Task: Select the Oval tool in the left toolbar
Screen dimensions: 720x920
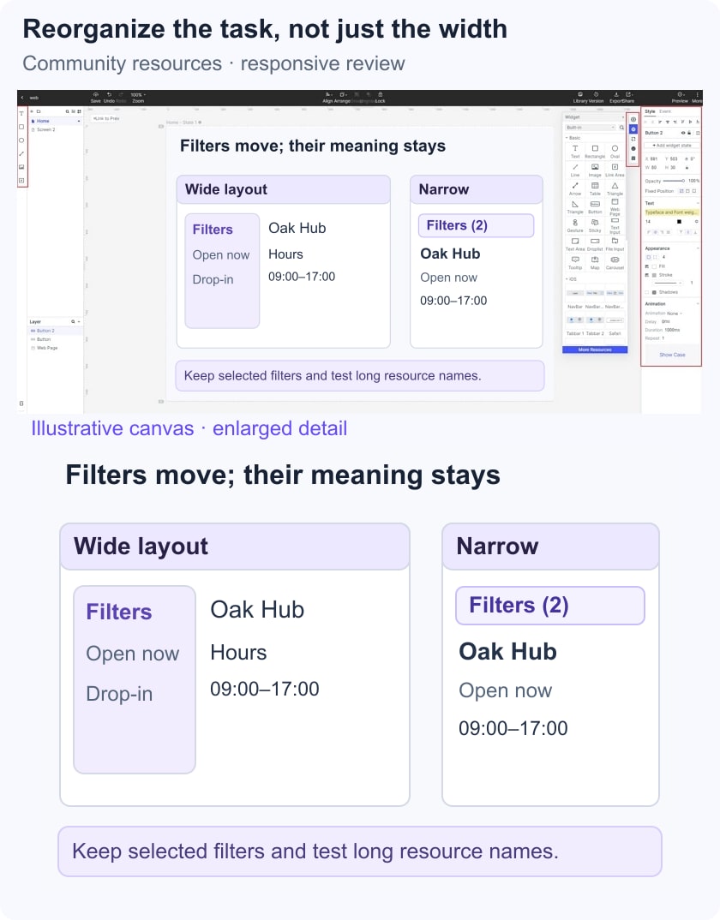Action: point(21,140)
